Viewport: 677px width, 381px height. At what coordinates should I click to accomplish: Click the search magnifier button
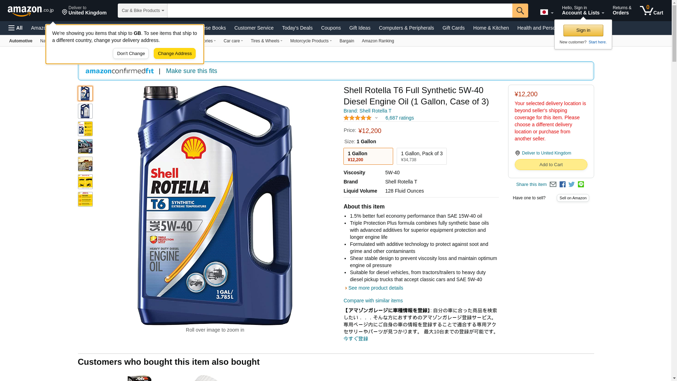pyautogui.click(x=520, y=11)
